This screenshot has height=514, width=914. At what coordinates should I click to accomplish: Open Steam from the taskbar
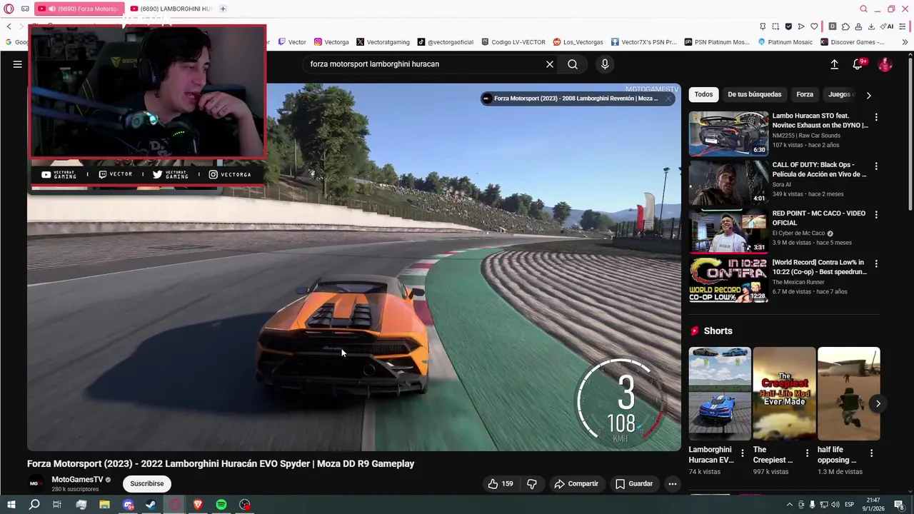(151, 505)
